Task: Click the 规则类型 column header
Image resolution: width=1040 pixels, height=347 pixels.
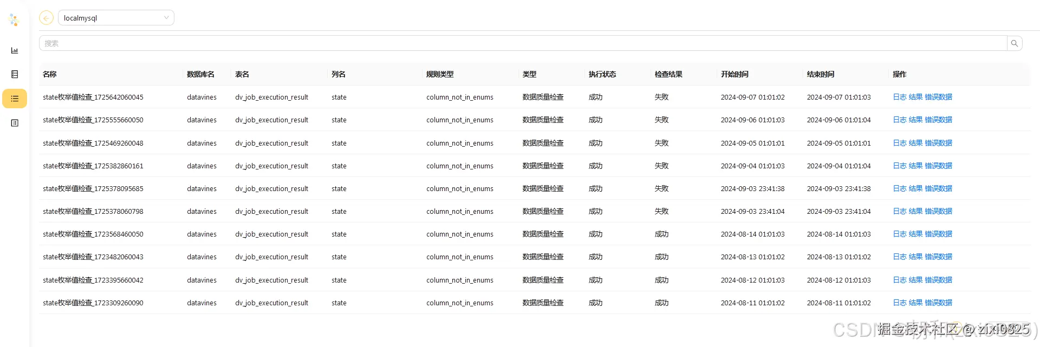Action: 440,74
